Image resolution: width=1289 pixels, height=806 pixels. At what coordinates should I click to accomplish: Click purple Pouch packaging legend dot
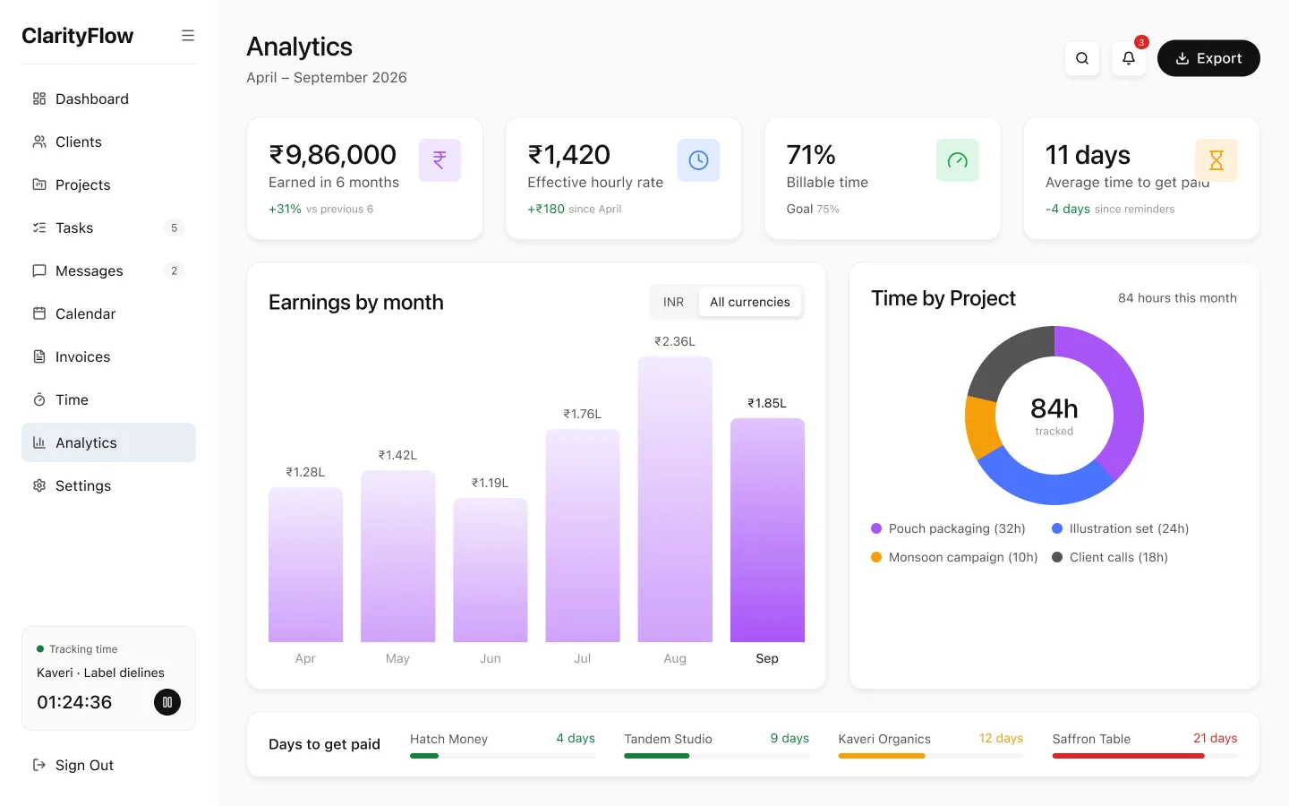(876, 528)
